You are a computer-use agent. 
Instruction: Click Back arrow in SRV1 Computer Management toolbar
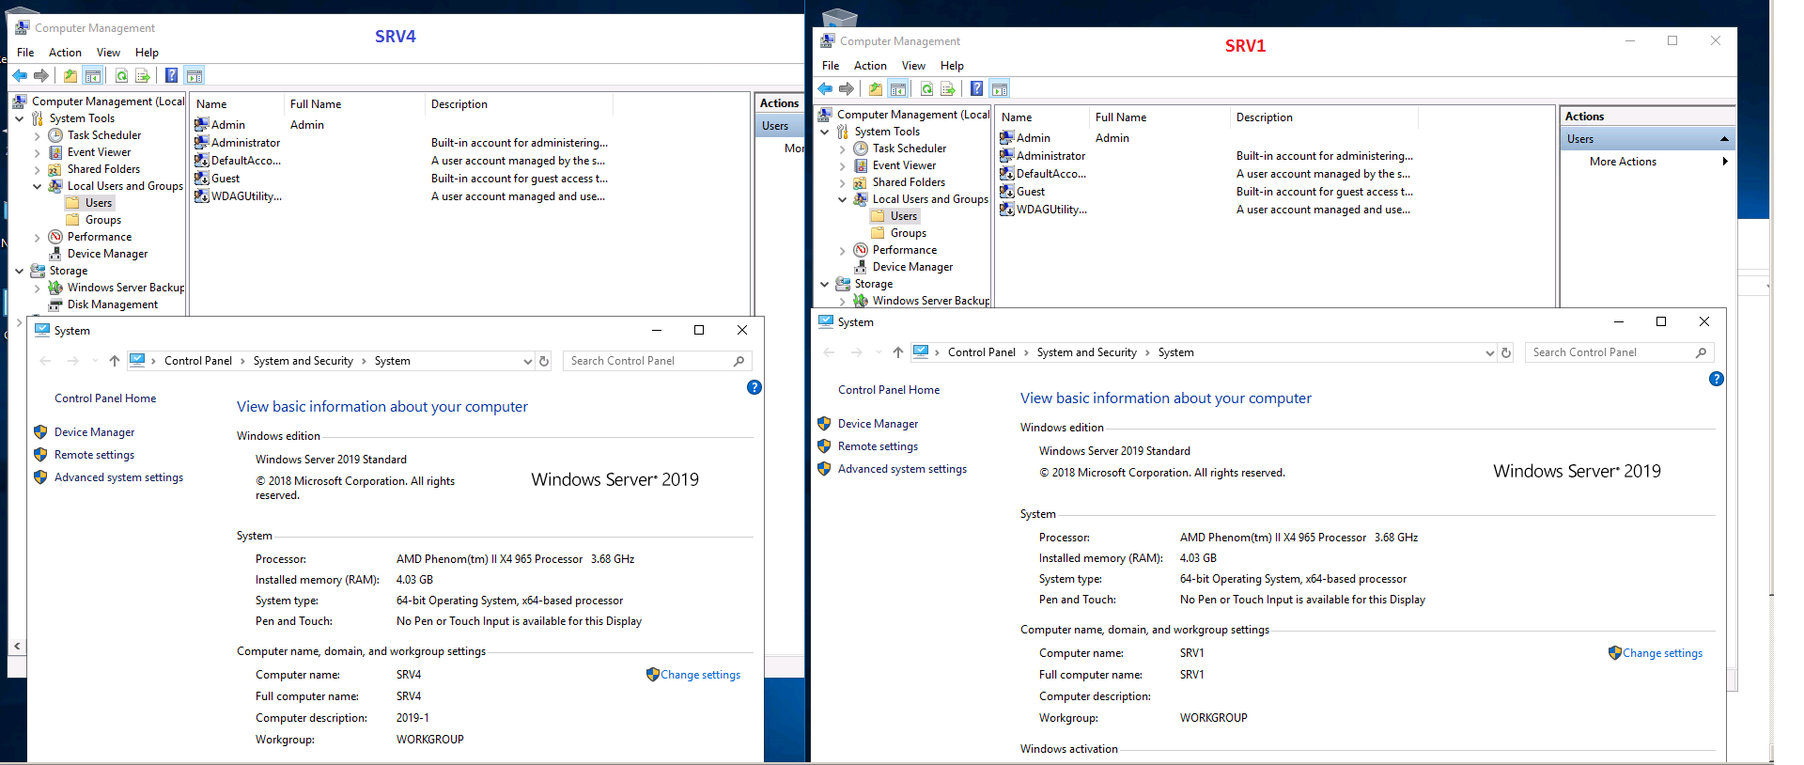pyautogui.click(x=825, y=88)
